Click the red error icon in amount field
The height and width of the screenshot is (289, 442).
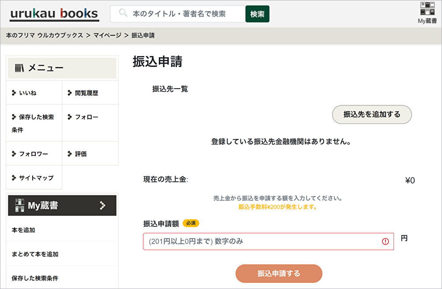386,241
